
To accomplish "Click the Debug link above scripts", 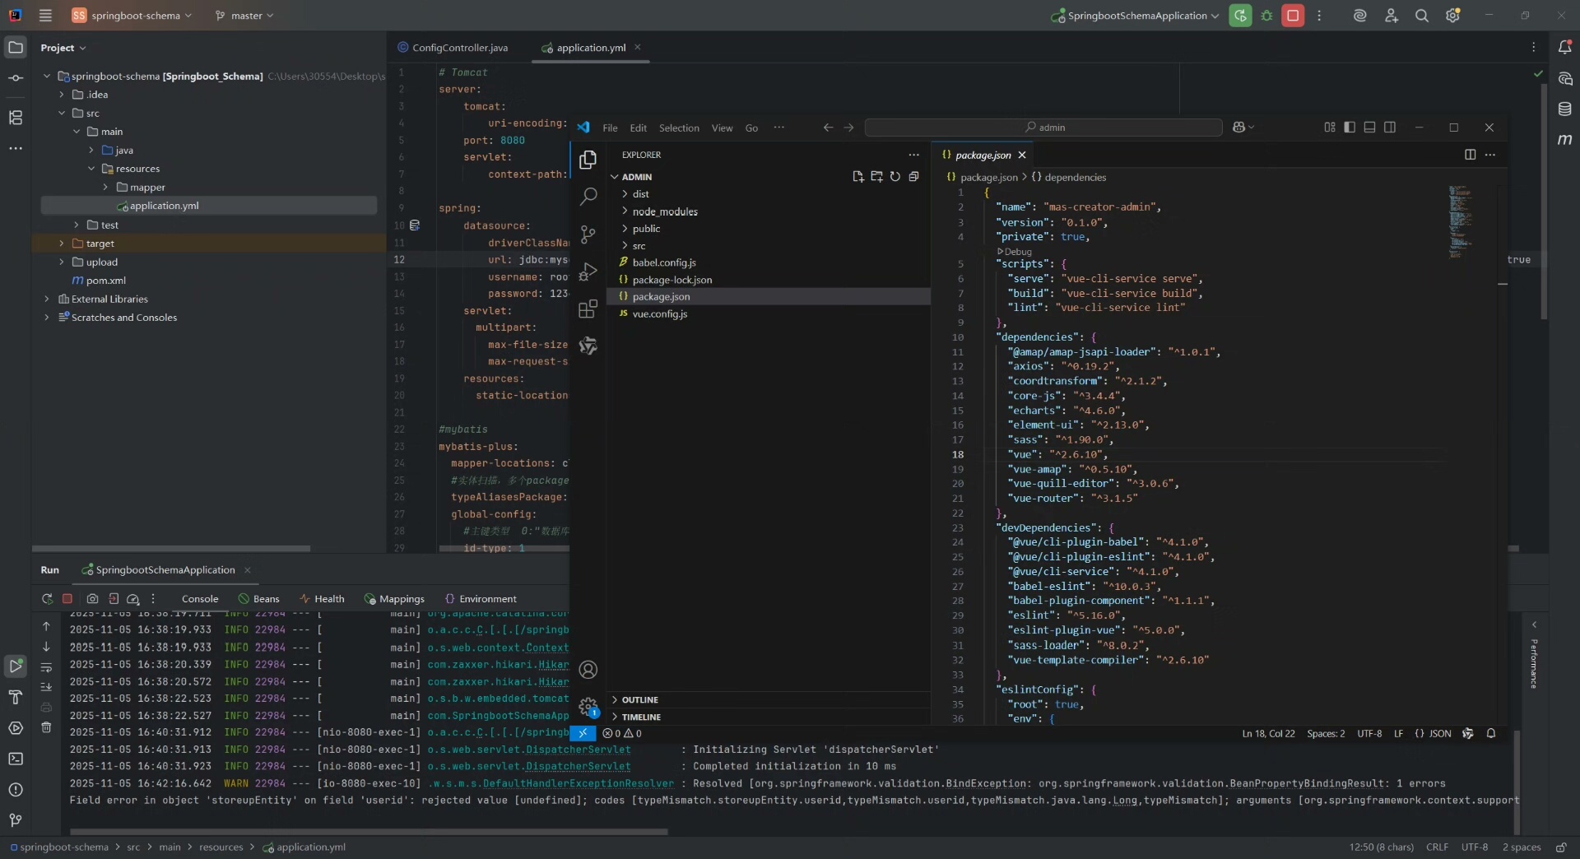I will 1017,252.
